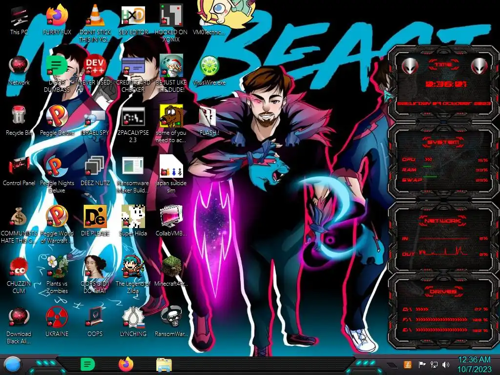Screen dimensions: 500x375
Task: Select the VLC cone desktop icon
Action: point(95,15)
